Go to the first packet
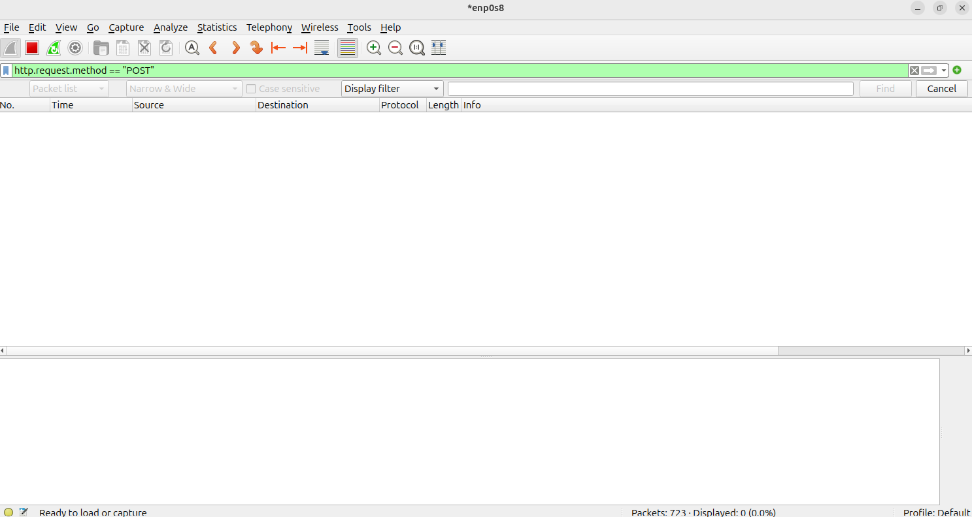This screenshot has width=972, height=517. (x=278, y=48)
